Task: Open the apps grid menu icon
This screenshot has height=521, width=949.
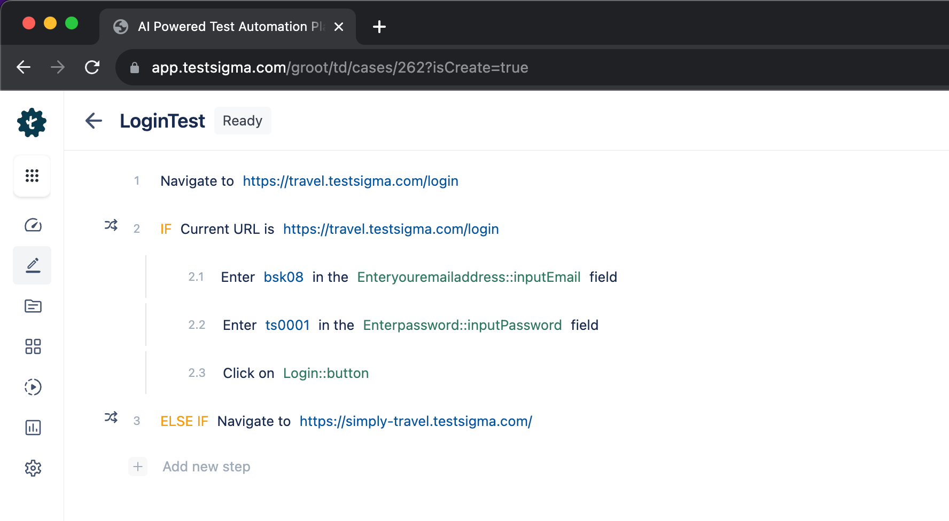Action: click(32, 176)
